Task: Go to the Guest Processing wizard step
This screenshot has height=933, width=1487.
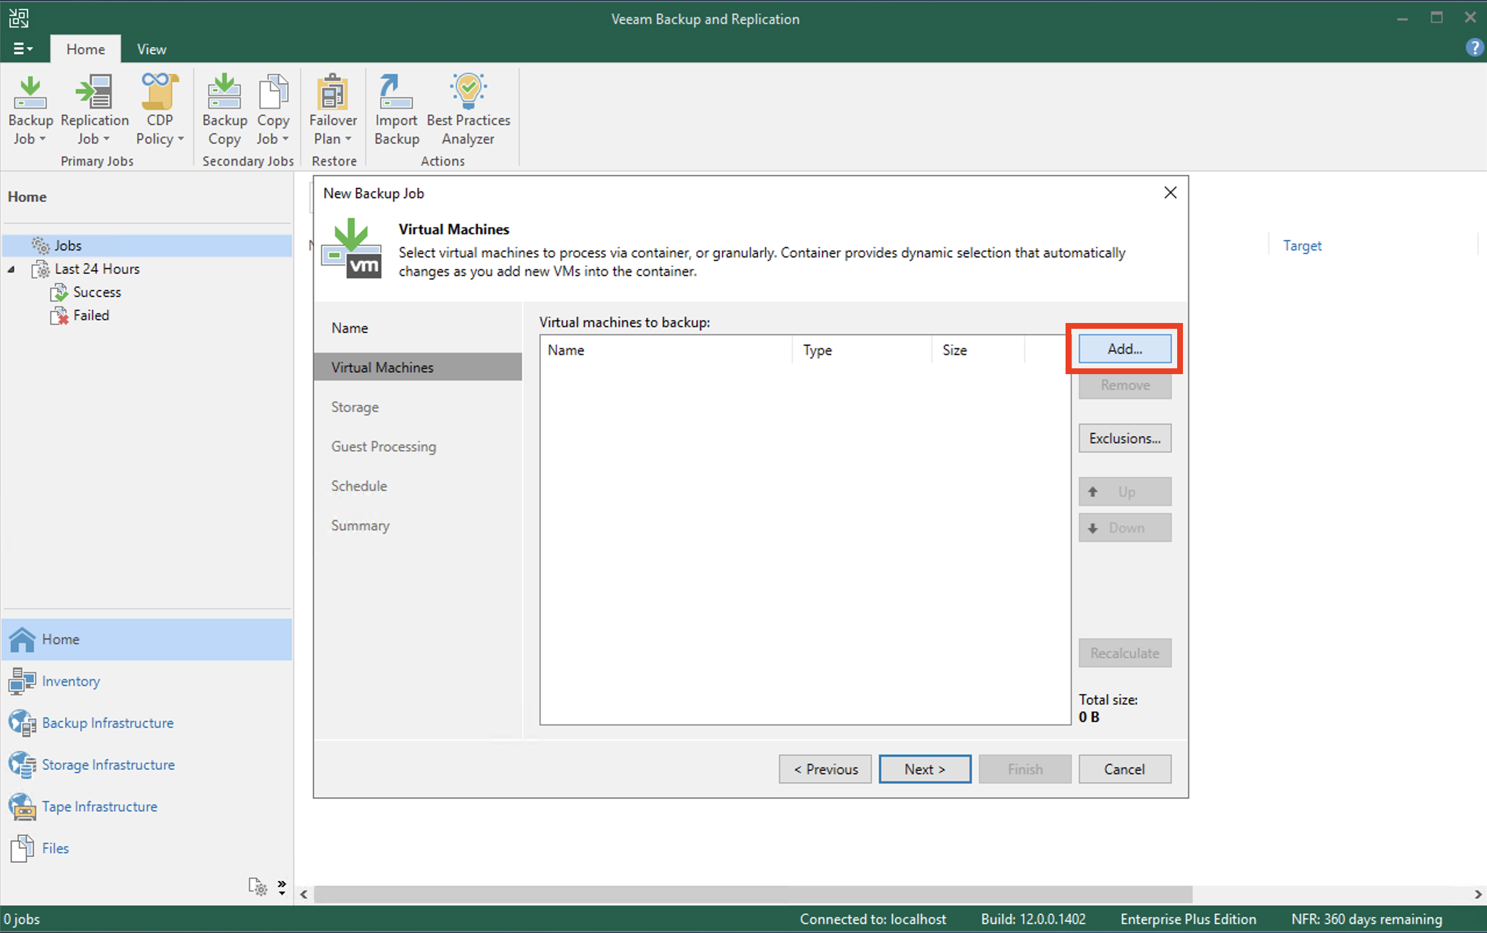Action: [383, 447]
